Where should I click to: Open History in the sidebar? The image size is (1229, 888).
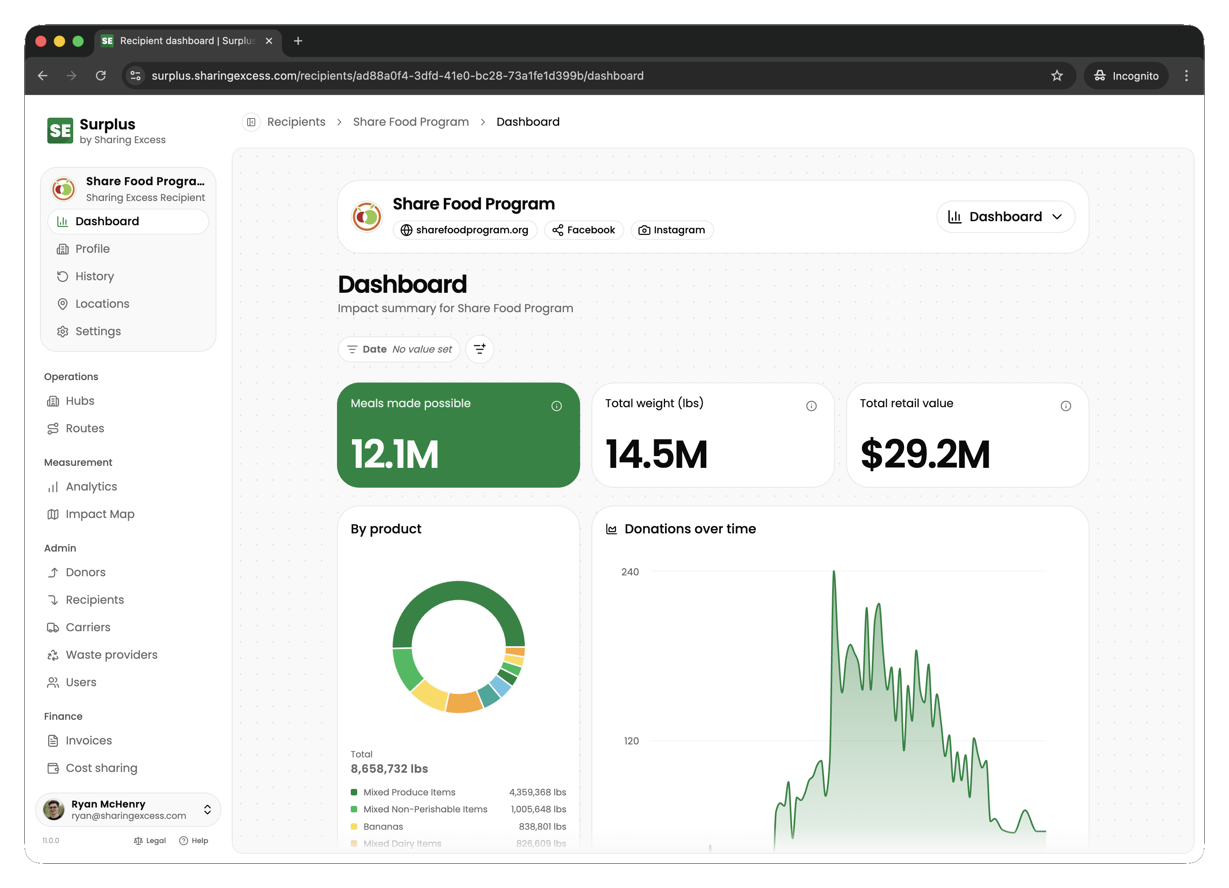(128, 276)
